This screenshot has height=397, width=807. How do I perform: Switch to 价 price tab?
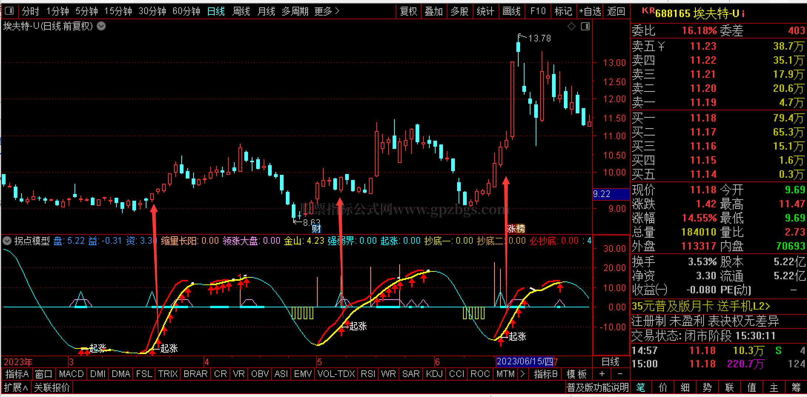[663, 388]
